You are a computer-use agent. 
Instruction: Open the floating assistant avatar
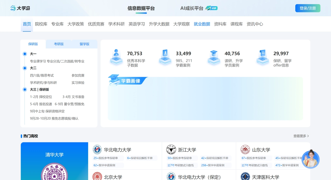point(311,159)
